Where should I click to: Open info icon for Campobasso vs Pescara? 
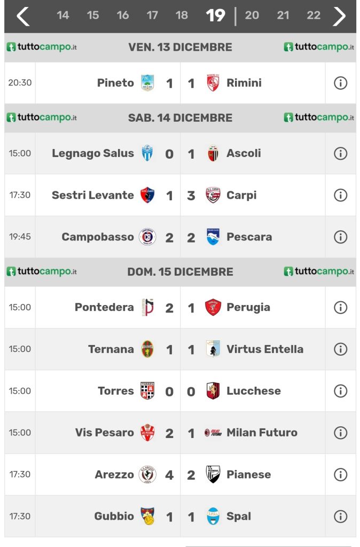coord(340,237)
